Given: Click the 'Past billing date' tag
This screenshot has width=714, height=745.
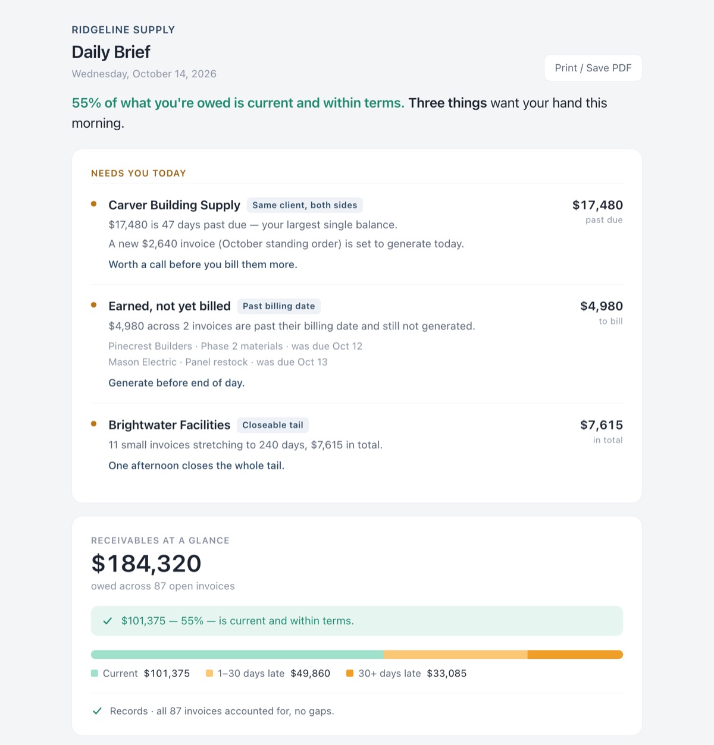Looking at the screenshot, I should coord(279,306).
